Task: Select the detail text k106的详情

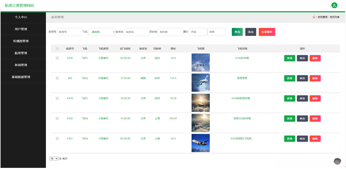Action: (242, 58)
